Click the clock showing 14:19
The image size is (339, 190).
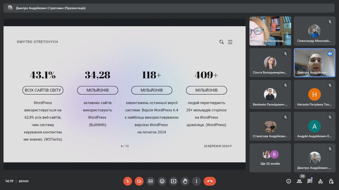click(9, 181)
